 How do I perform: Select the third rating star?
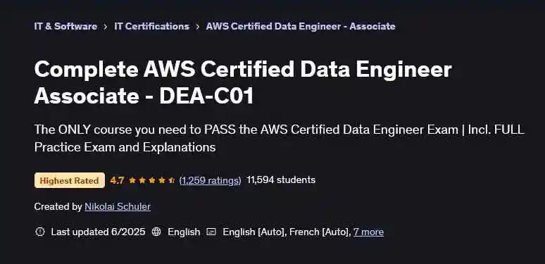pyautogui.click(x=152, y=180)
